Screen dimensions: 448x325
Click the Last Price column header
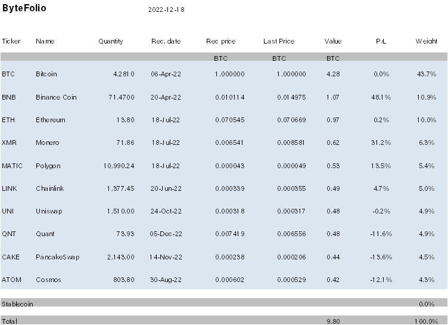pyautogui.click(x=279, y=41)
